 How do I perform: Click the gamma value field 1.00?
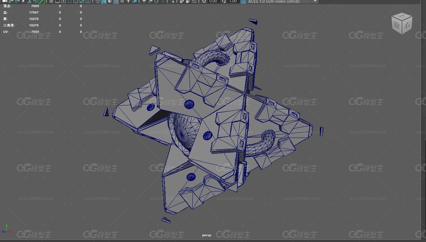[233, 1]
